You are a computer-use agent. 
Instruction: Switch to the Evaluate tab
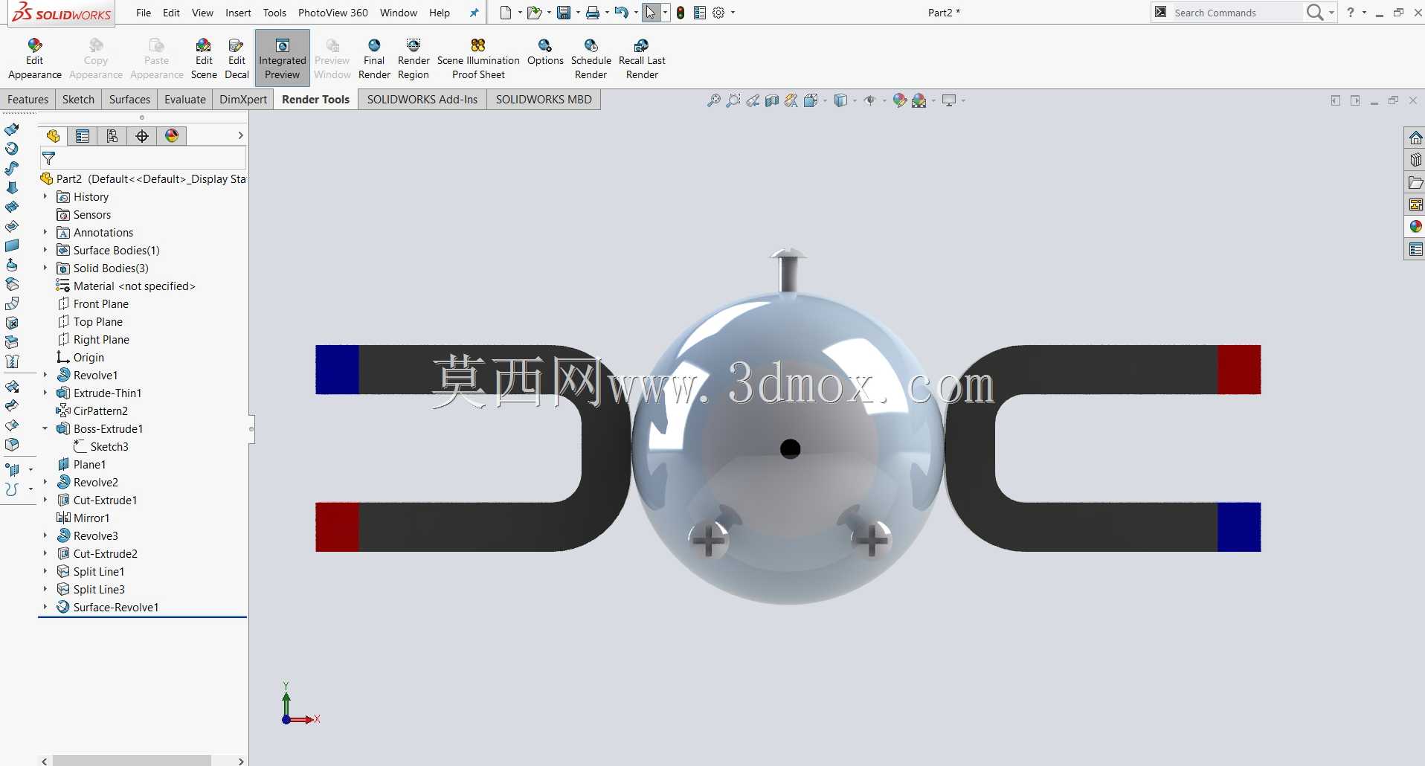pyautogui.click(x=184, y=100)
